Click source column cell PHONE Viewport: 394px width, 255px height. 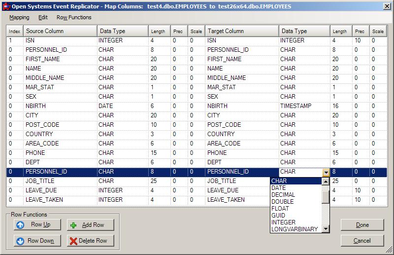pos(60,153)
